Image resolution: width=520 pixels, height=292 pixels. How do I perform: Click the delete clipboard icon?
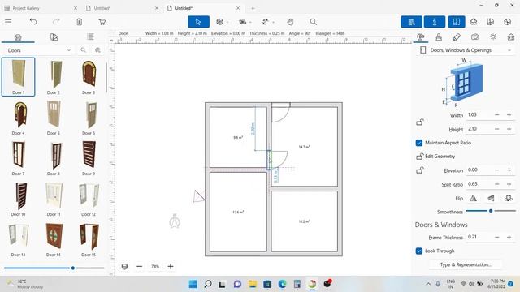point(80,22)
